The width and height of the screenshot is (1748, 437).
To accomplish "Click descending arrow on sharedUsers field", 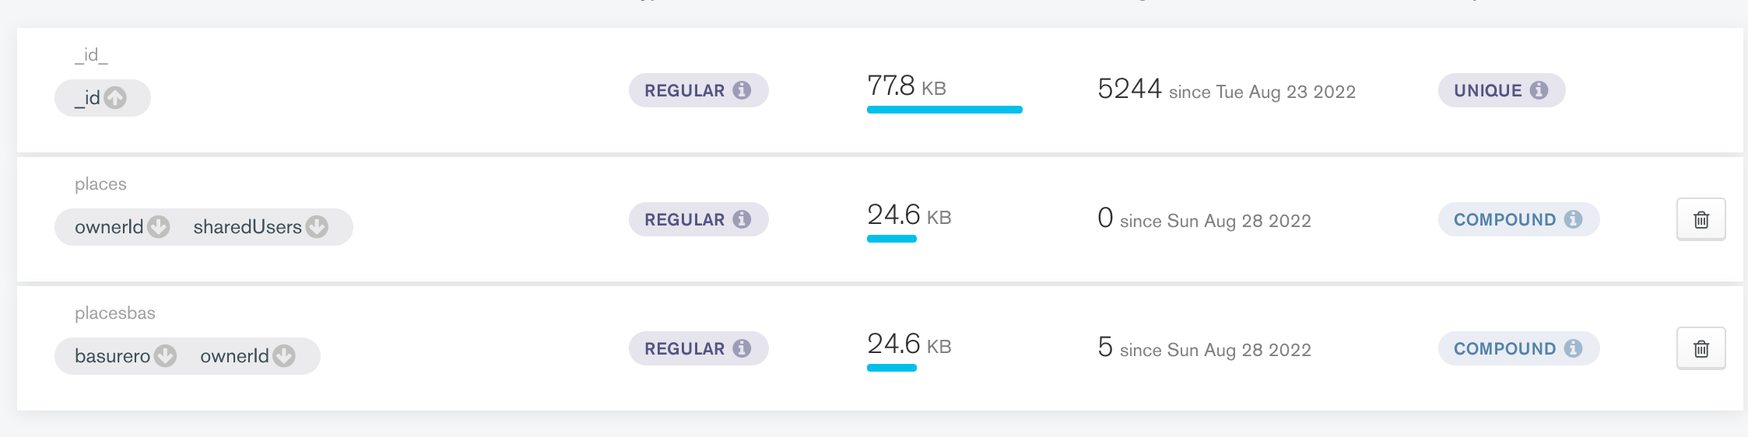I will click(317, 227).
